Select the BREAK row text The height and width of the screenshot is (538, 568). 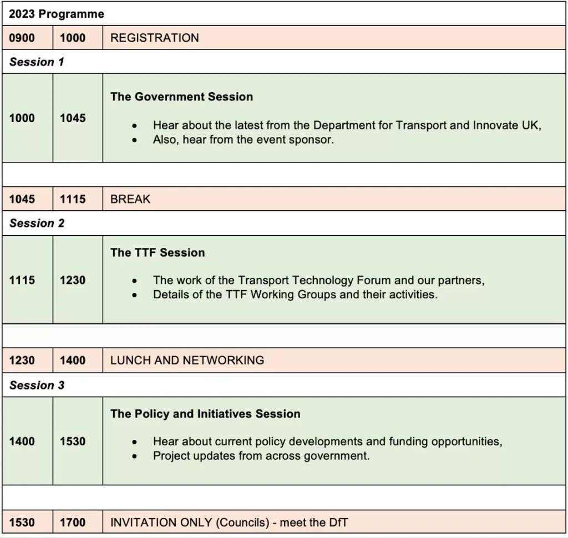point(130,199)
